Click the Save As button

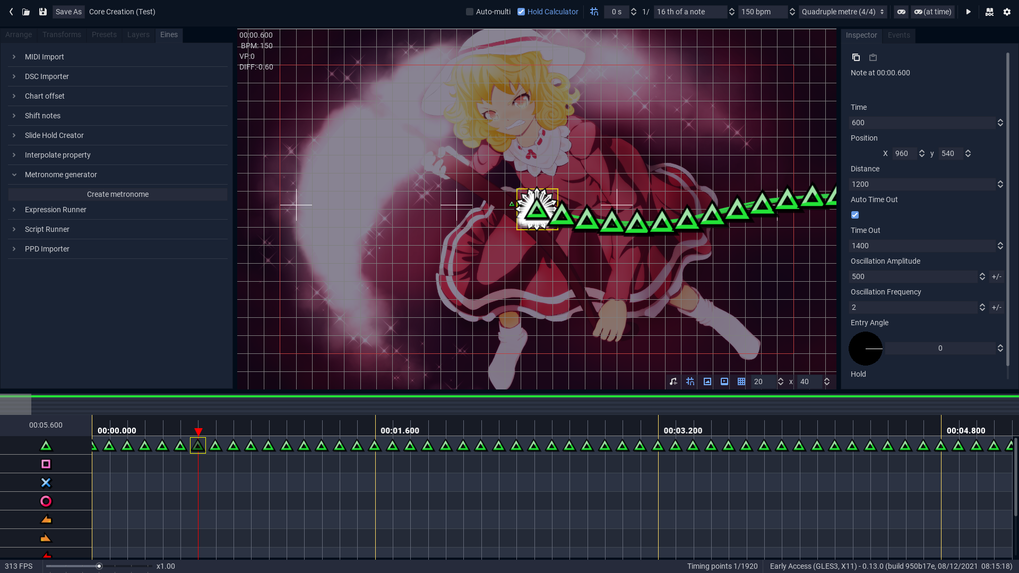68,12
